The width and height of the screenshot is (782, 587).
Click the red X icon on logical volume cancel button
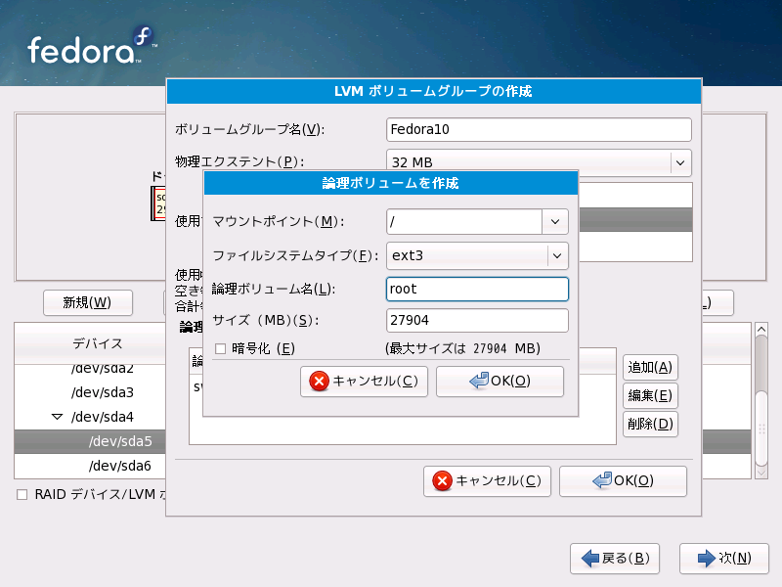(x=320, y=382)
